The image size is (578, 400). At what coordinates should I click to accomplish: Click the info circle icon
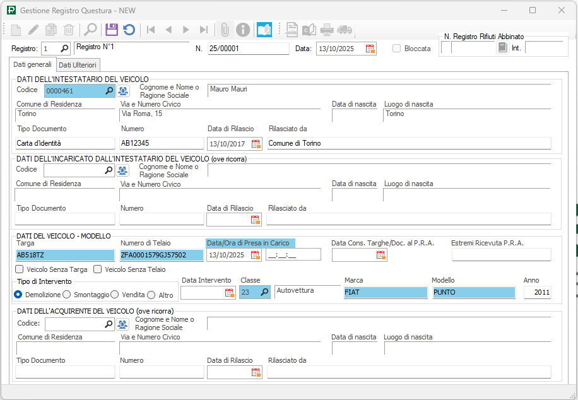click(x=243, y=30)
